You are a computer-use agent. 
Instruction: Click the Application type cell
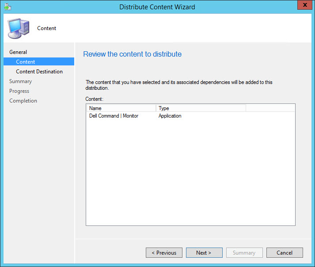click(170, 116)
